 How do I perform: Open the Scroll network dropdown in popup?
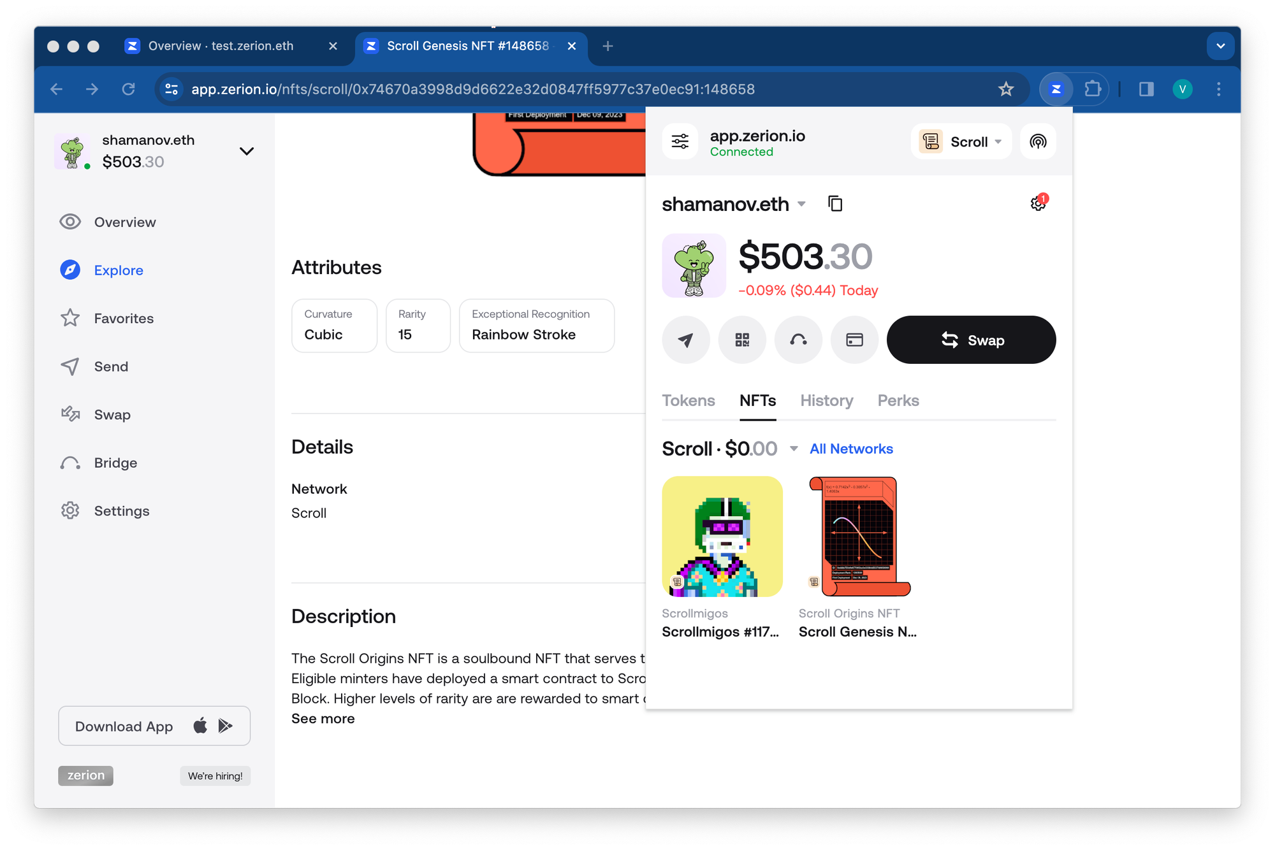tap(961, 141)
